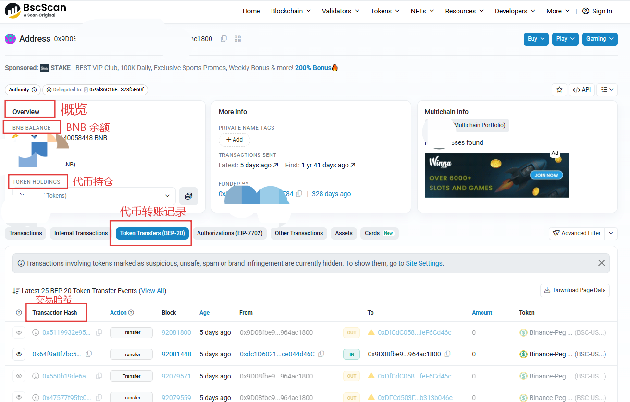Open the Buy dropdown button

(536, 39)
